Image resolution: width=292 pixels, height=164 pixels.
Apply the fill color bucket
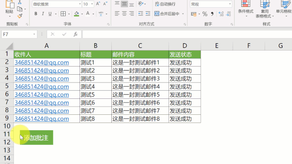(x=76, y=14)
